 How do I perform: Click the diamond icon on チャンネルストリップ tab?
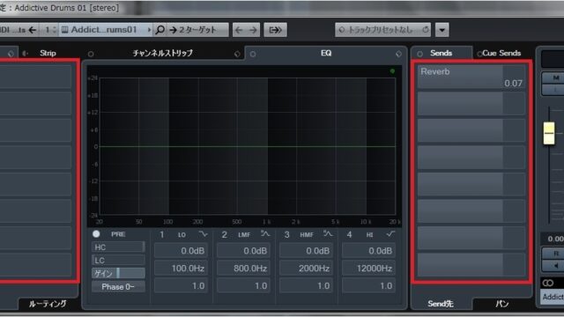coord(237,54)
